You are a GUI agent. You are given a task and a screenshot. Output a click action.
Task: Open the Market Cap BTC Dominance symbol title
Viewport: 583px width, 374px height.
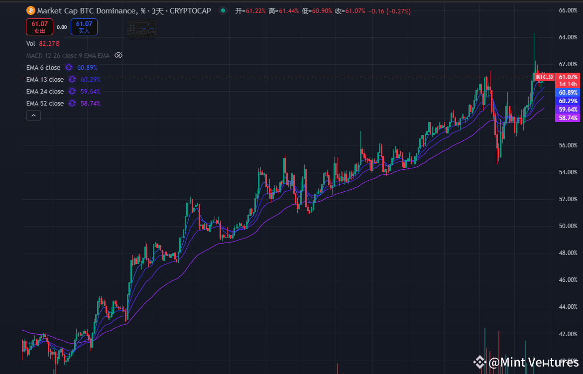pos(124,11)
